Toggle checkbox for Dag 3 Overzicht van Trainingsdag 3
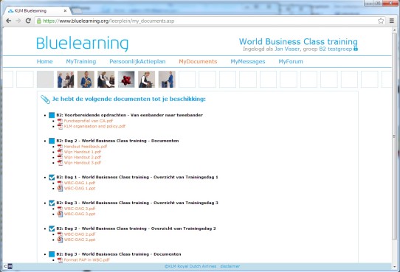This screenshot has width=400, height=272. point(52,203)
